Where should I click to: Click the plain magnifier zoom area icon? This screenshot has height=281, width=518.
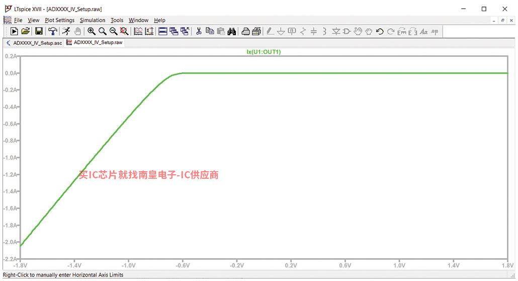coord(103,31)
